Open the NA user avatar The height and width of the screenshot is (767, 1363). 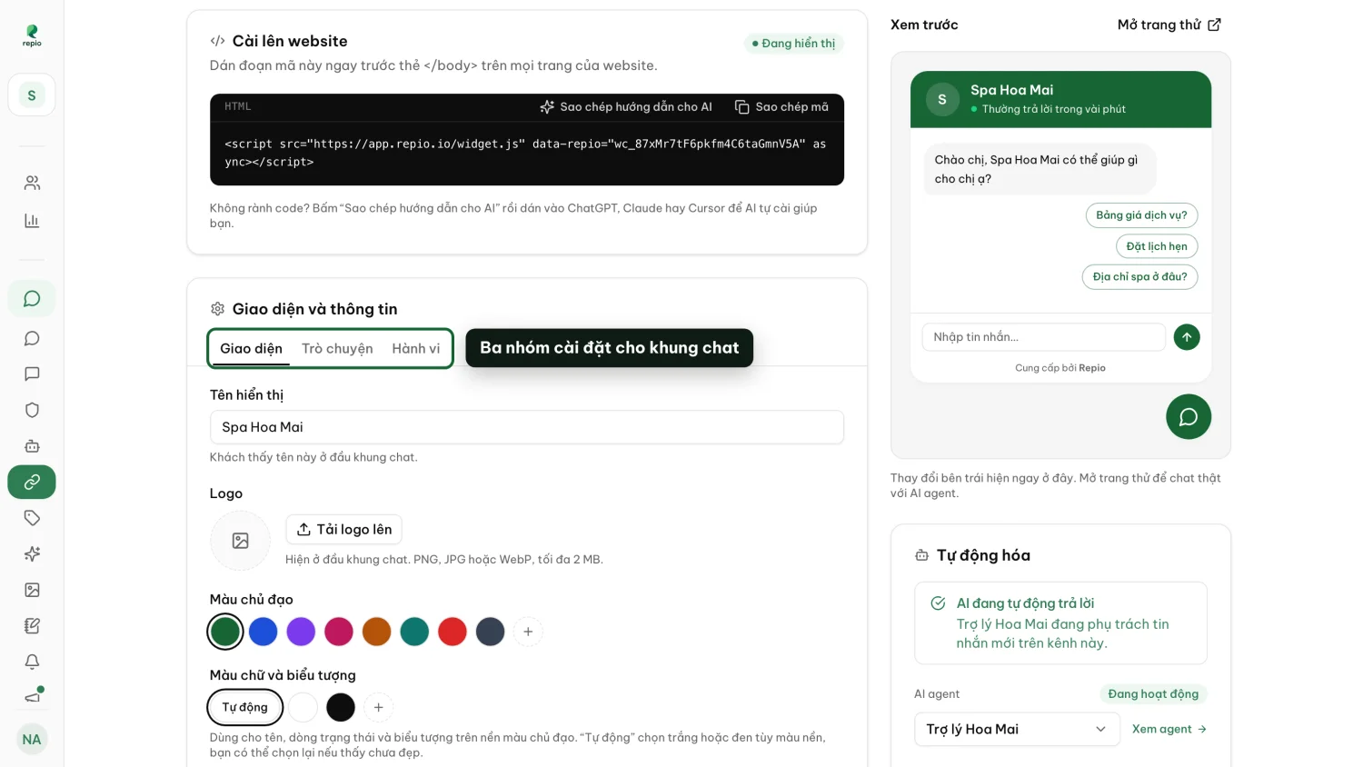32,739
